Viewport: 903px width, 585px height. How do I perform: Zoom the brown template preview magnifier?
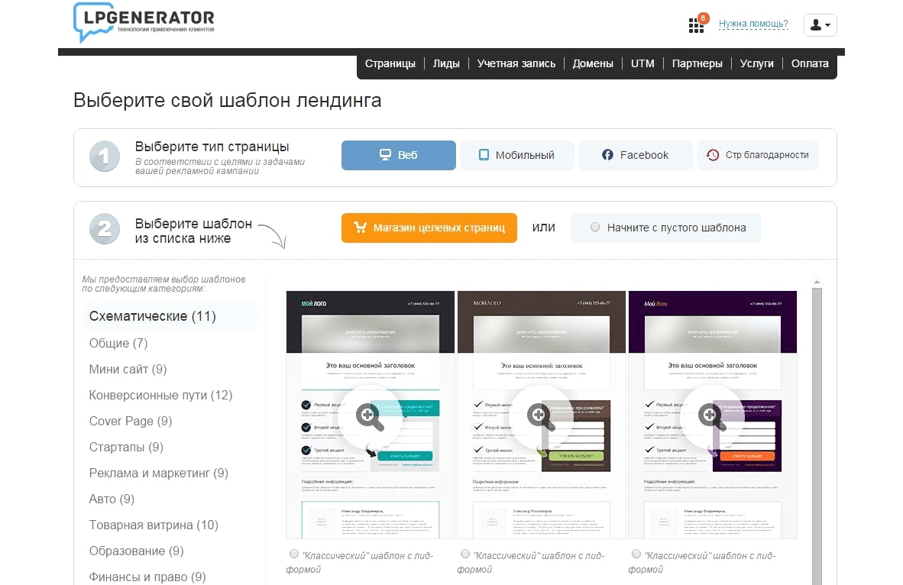(540, 415)
